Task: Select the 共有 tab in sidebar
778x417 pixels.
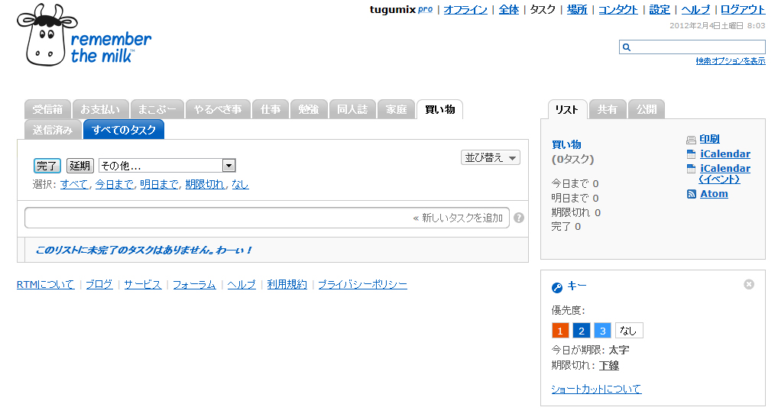Action: 608,109
